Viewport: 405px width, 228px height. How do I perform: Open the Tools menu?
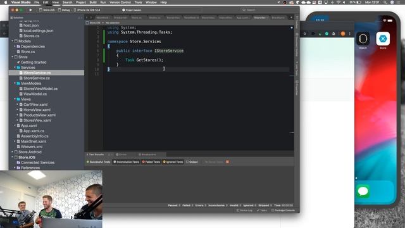(138, 3)
